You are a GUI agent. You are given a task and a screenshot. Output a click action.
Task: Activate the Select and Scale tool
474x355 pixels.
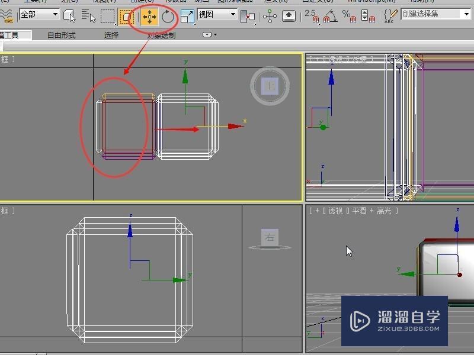[x=187, y=17]
